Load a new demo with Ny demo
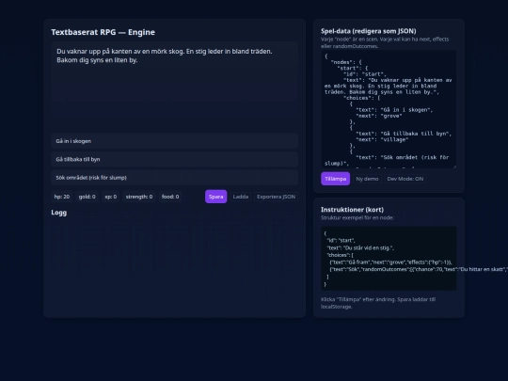 (x=367, y=179)
